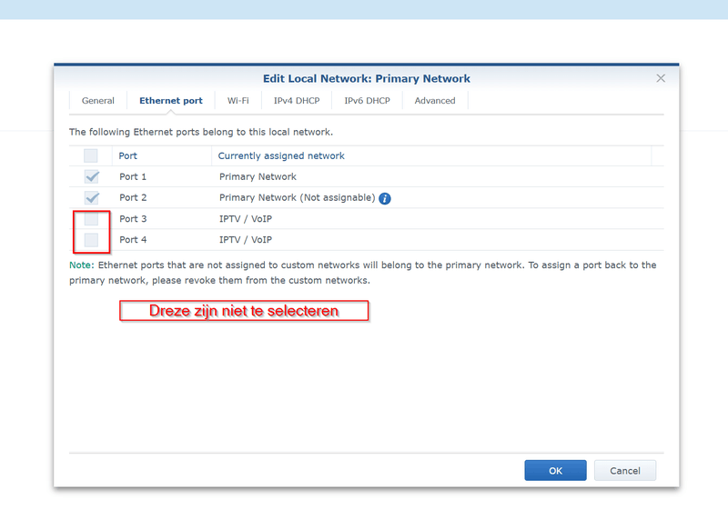The height and width of the screenshot is (530, 728).
Task: Click the Cancel button
Action: pyautogui.click(x=625, y=471)
